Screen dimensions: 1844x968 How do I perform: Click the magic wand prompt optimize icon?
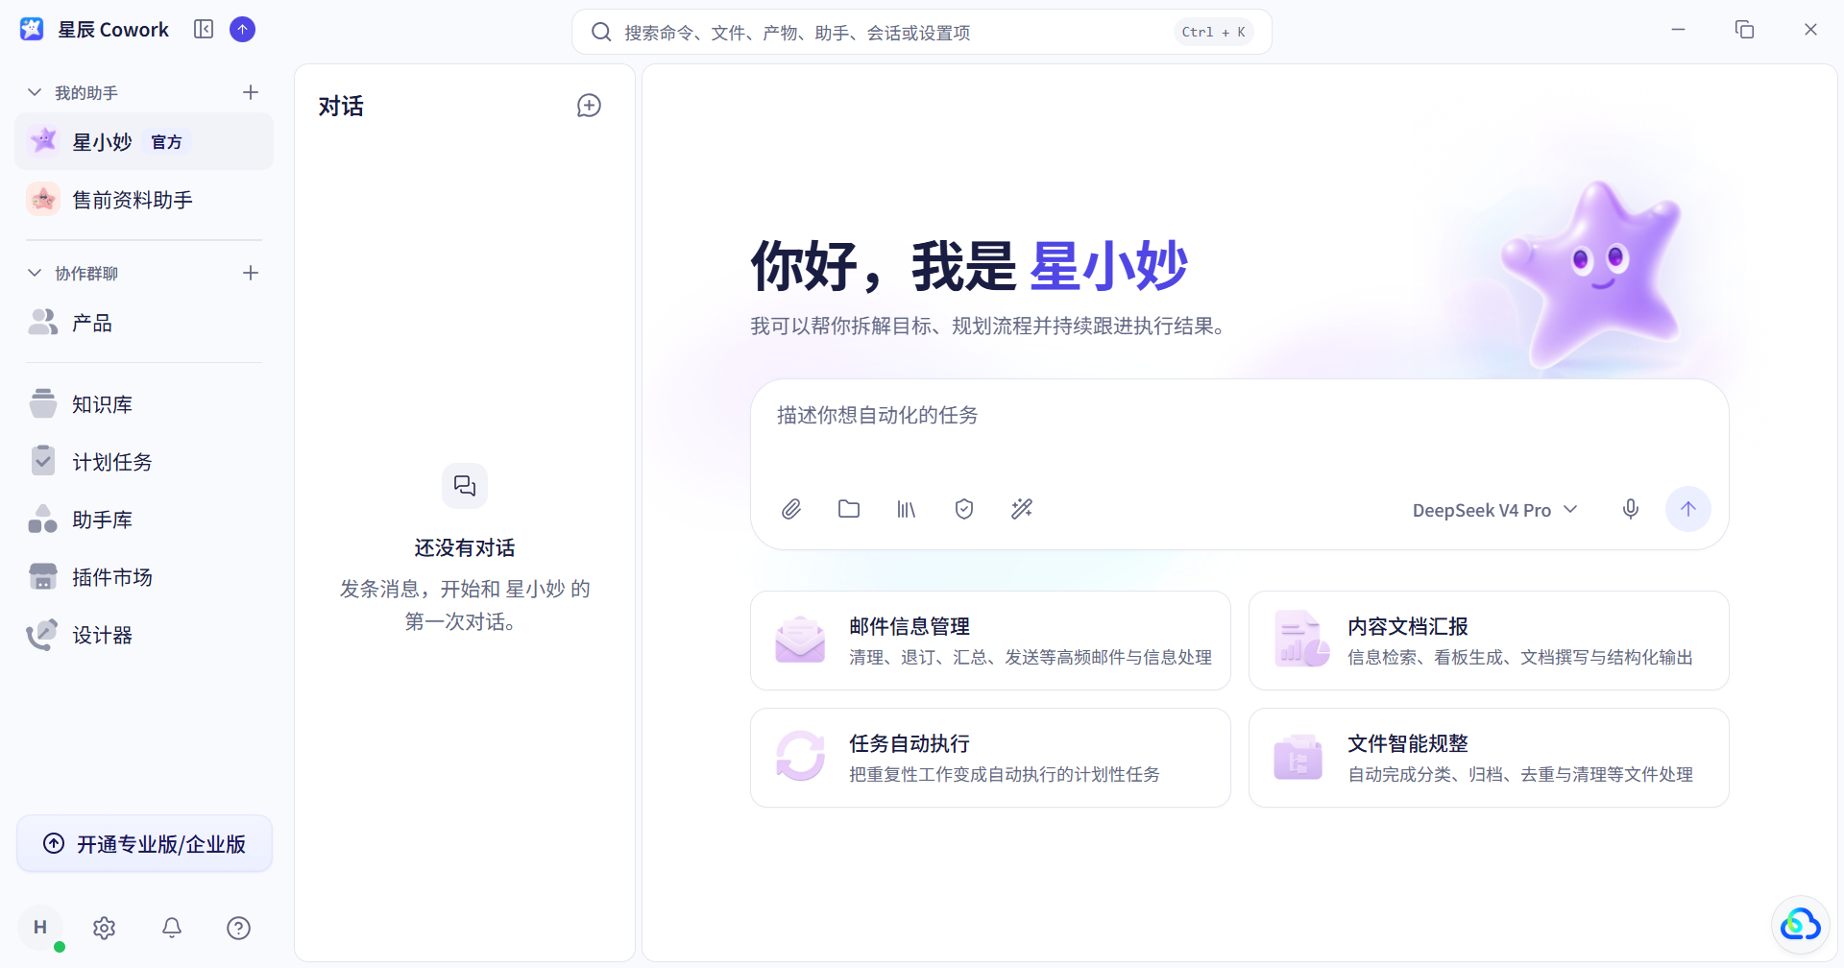(x=1022, y=509)
